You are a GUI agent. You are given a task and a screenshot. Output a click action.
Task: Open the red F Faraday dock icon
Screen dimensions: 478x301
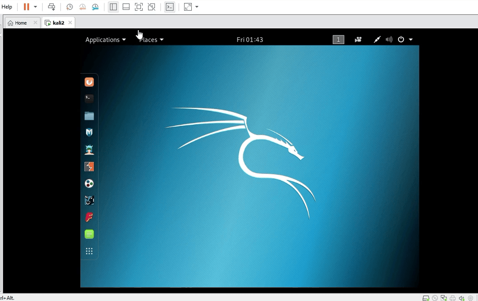click(89, 217)
